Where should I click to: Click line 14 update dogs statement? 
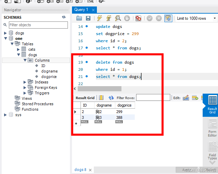pos(109,27)
